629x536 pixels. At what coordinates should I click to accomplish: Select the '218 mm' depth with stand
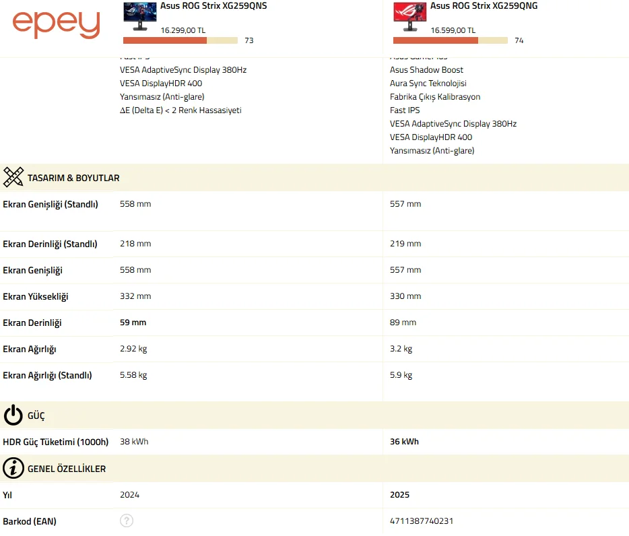coord(135,244)
